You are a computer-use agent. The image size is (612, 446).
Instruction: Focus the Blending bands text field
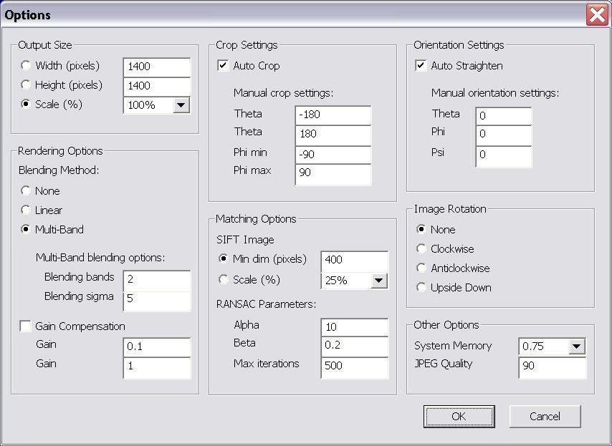[x=156, y=280]
